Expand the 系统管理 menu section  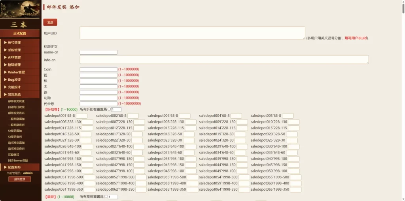[x=20, y=50]
